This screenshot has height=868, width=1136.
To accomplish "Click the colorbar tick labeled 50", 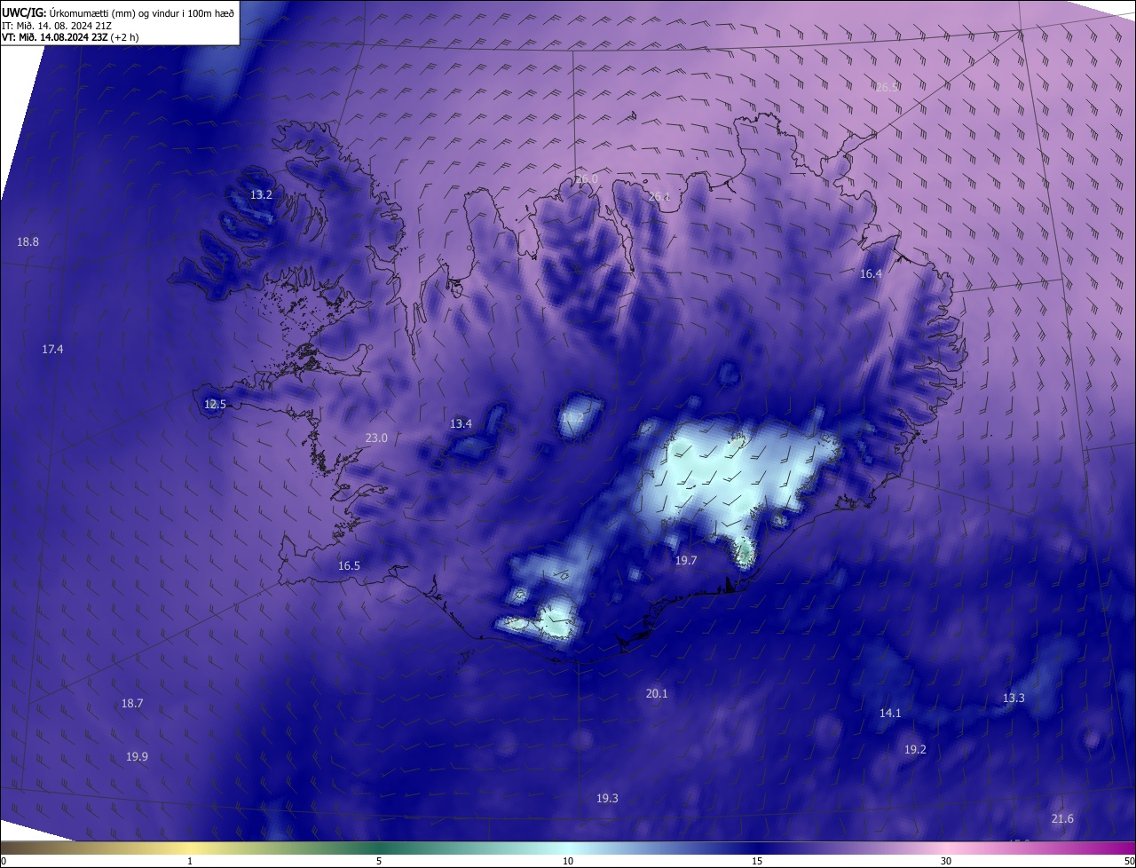I will [x=1129, y=861].
